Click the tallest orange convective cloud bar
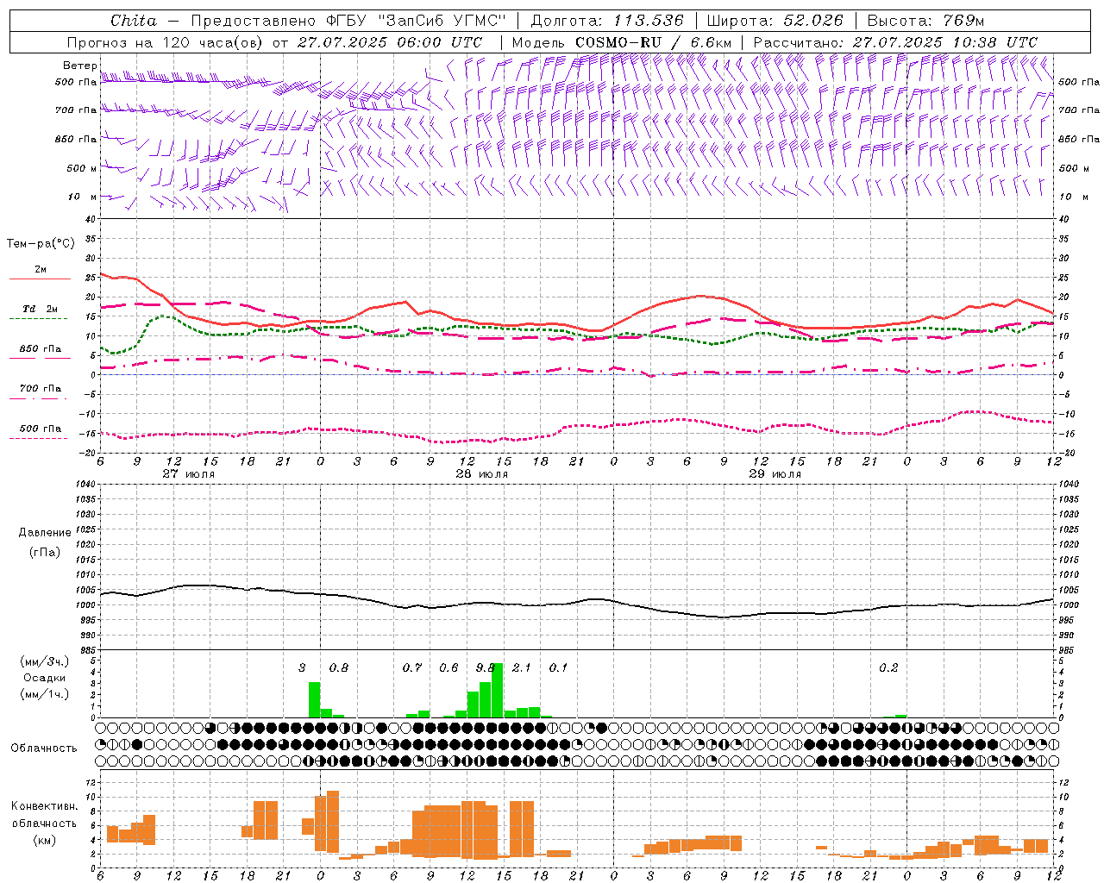Image resolution: width=1104 pixels, height=883 pixels. [x=333, y=822]
